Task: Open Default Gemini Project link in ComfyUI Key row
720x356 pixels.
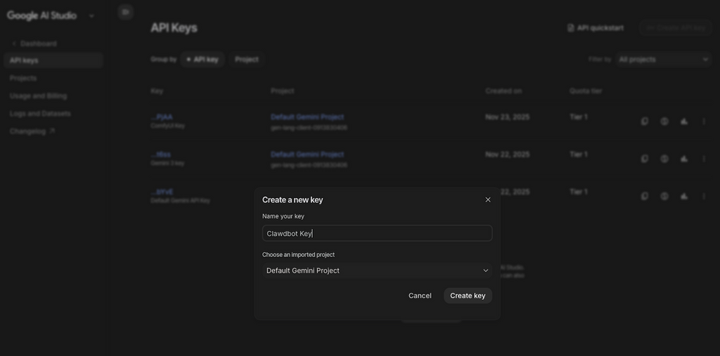Action: click(x=307, y=117)
